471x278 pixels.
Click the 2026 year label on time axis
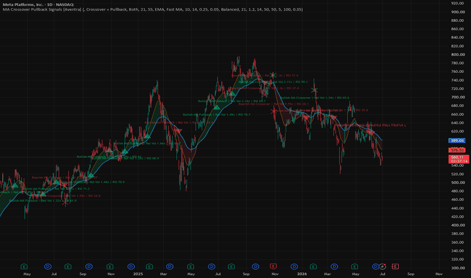pyautogui.click(x=302, y=274)
